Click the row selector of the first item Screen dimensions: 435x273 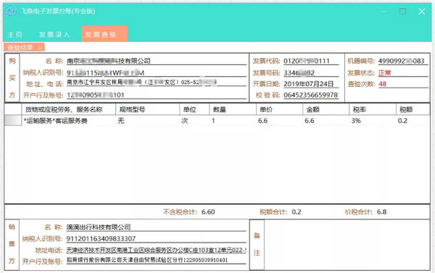[13, 120]
